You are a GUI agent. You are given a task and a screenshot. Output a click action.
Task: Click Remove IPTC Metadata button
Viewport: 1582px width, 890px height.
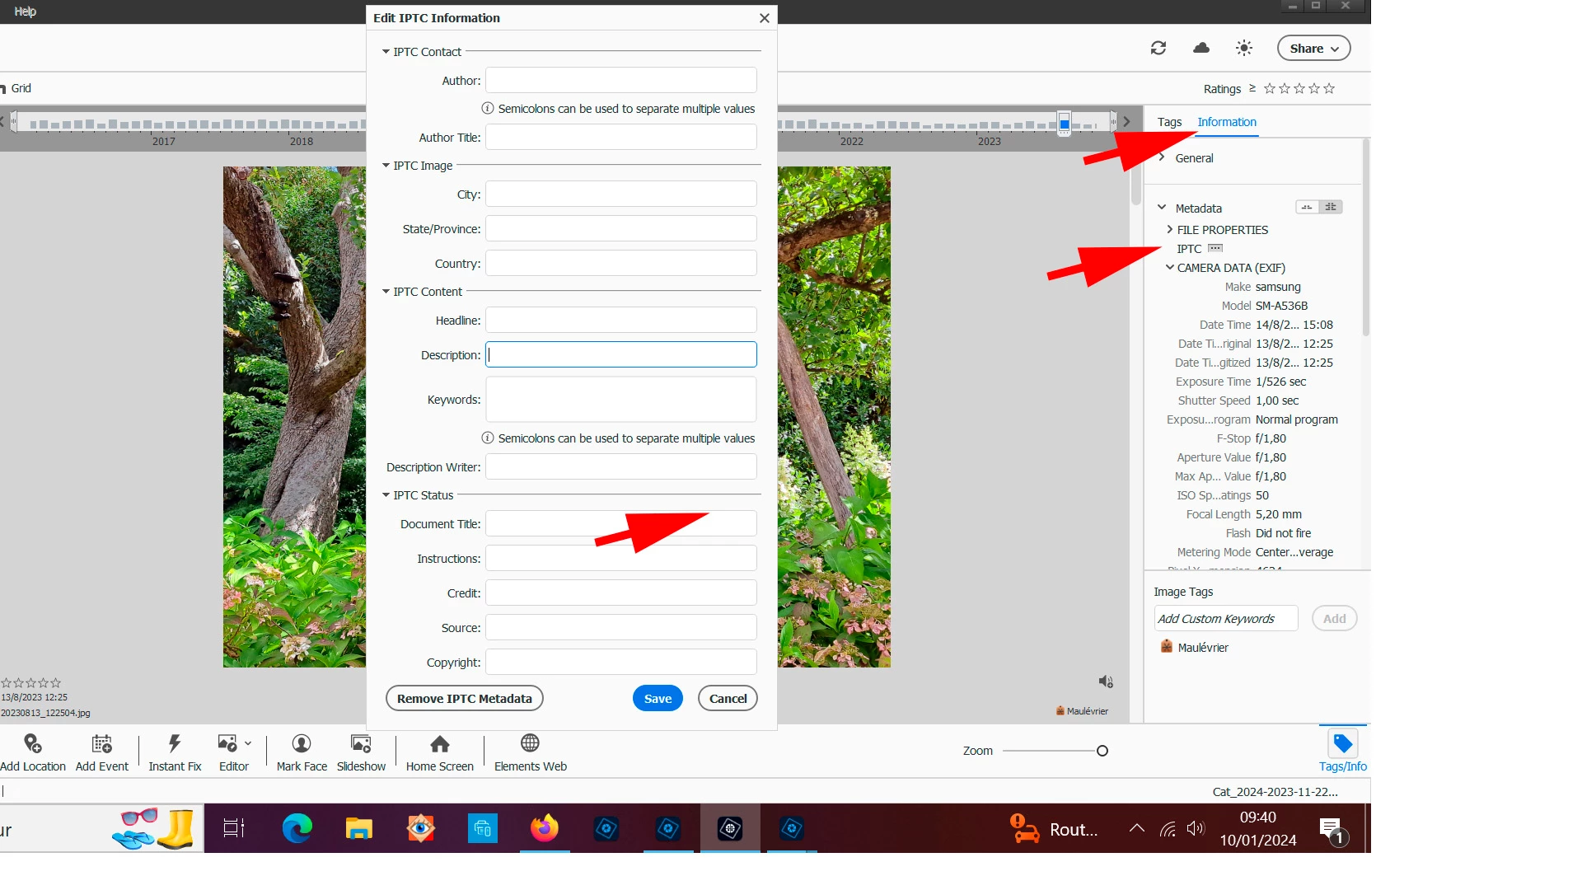[x=464, y=698]
